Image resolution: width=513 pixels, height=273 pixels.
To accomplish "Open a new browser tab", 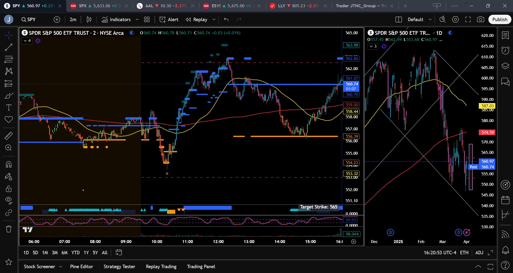I will [405, 6].
